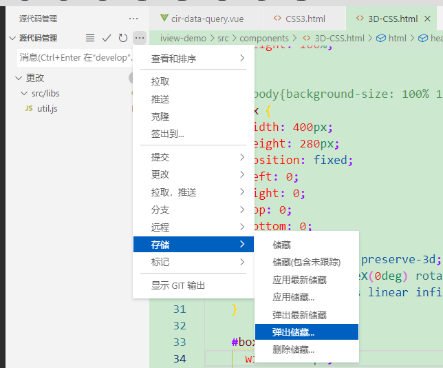Click line number 34 in gutter
The image size is (443, 368).
click(x=180, y=359)
